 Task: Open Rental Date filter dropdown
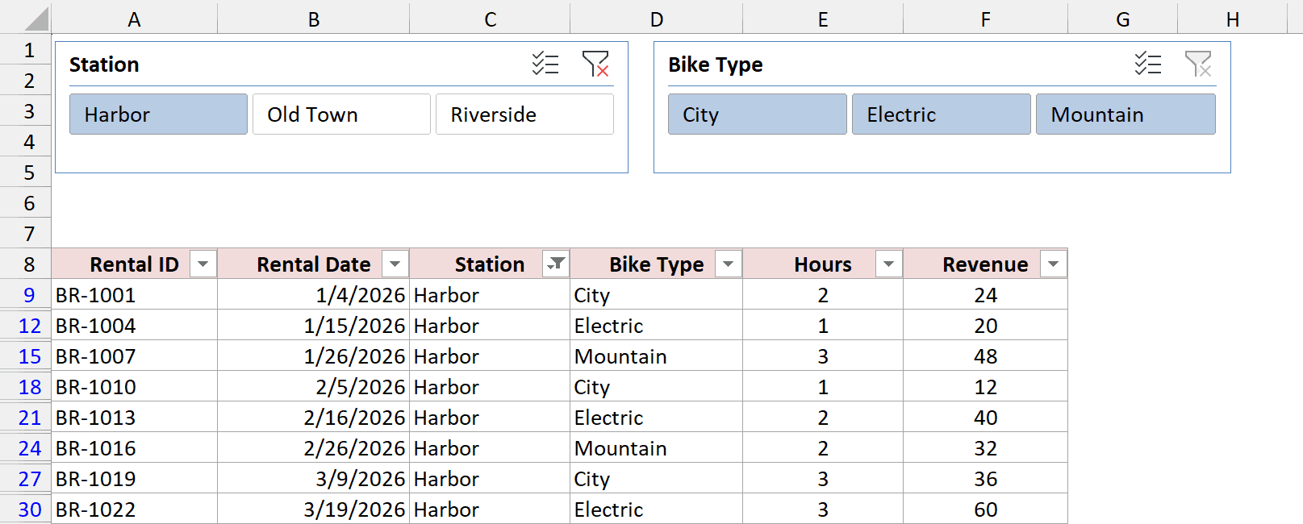click(x=395, y=264)
